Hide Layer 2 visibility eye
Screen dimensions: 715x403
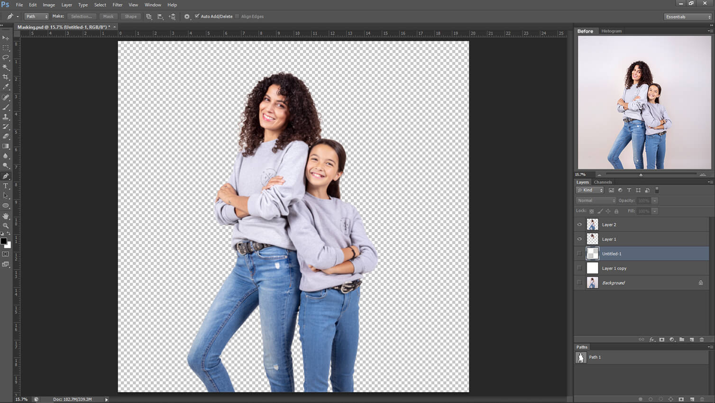pyautogui.click(x=579, y=225)
